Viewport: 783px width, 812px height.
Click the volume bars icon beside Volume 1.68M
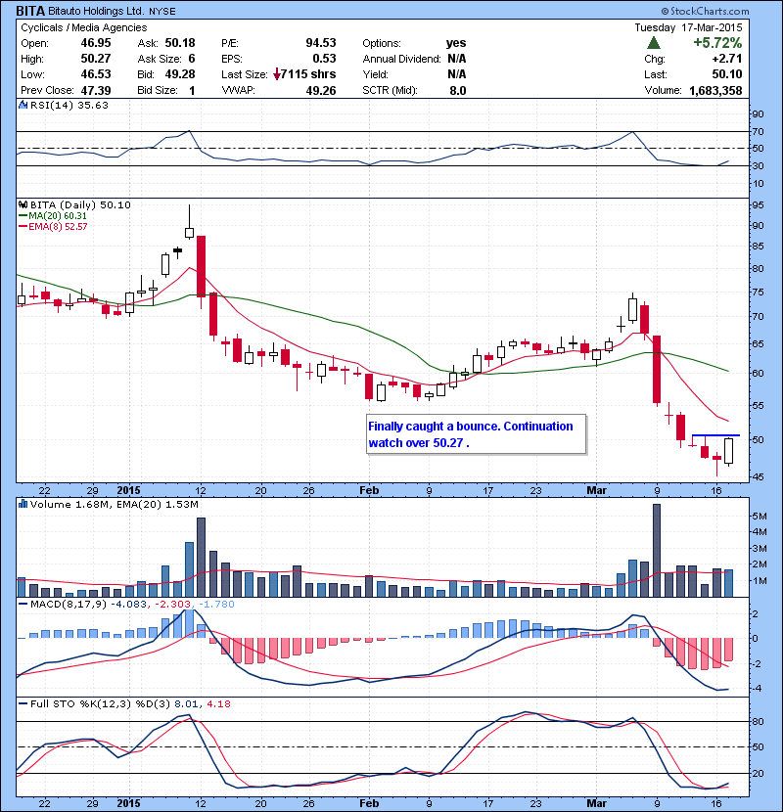(23, 504)
